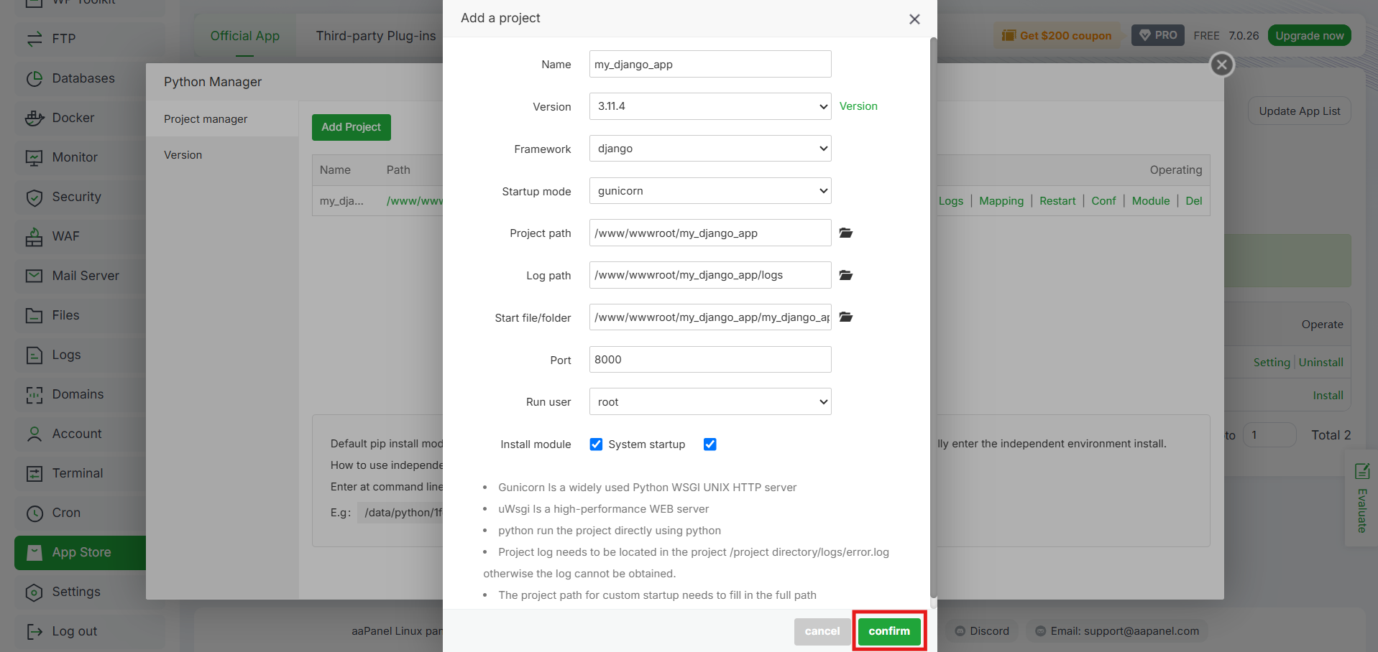Click the Install link
The image size is (1378, 652).
[1328, 396]
